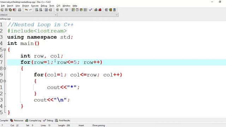Open the Execute menu
Screen dimensions: 226x127
(x=35, y=6)
